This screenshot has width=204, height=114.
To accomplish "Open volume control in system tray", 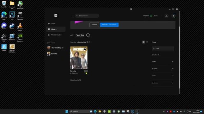I will tap(190, 111).
